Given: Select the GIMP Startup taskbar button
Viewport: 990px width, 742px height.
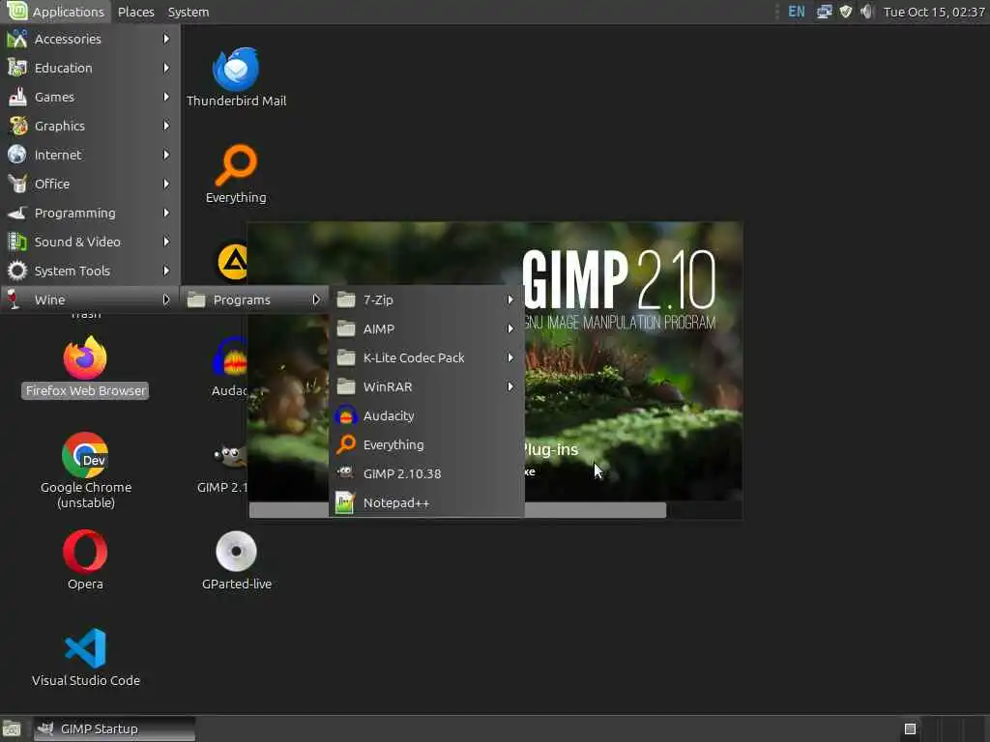Looking at the screenshot, I should (x=114, y=728).
